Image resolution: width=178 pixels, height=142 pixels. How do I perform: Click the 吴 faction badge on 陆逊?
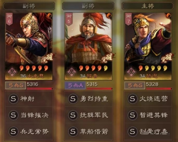[131, 72]
